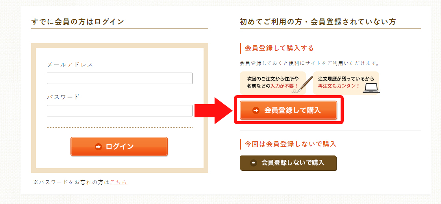Click the arrow icon on 会員登録しないで購入 button

point(254,163)
